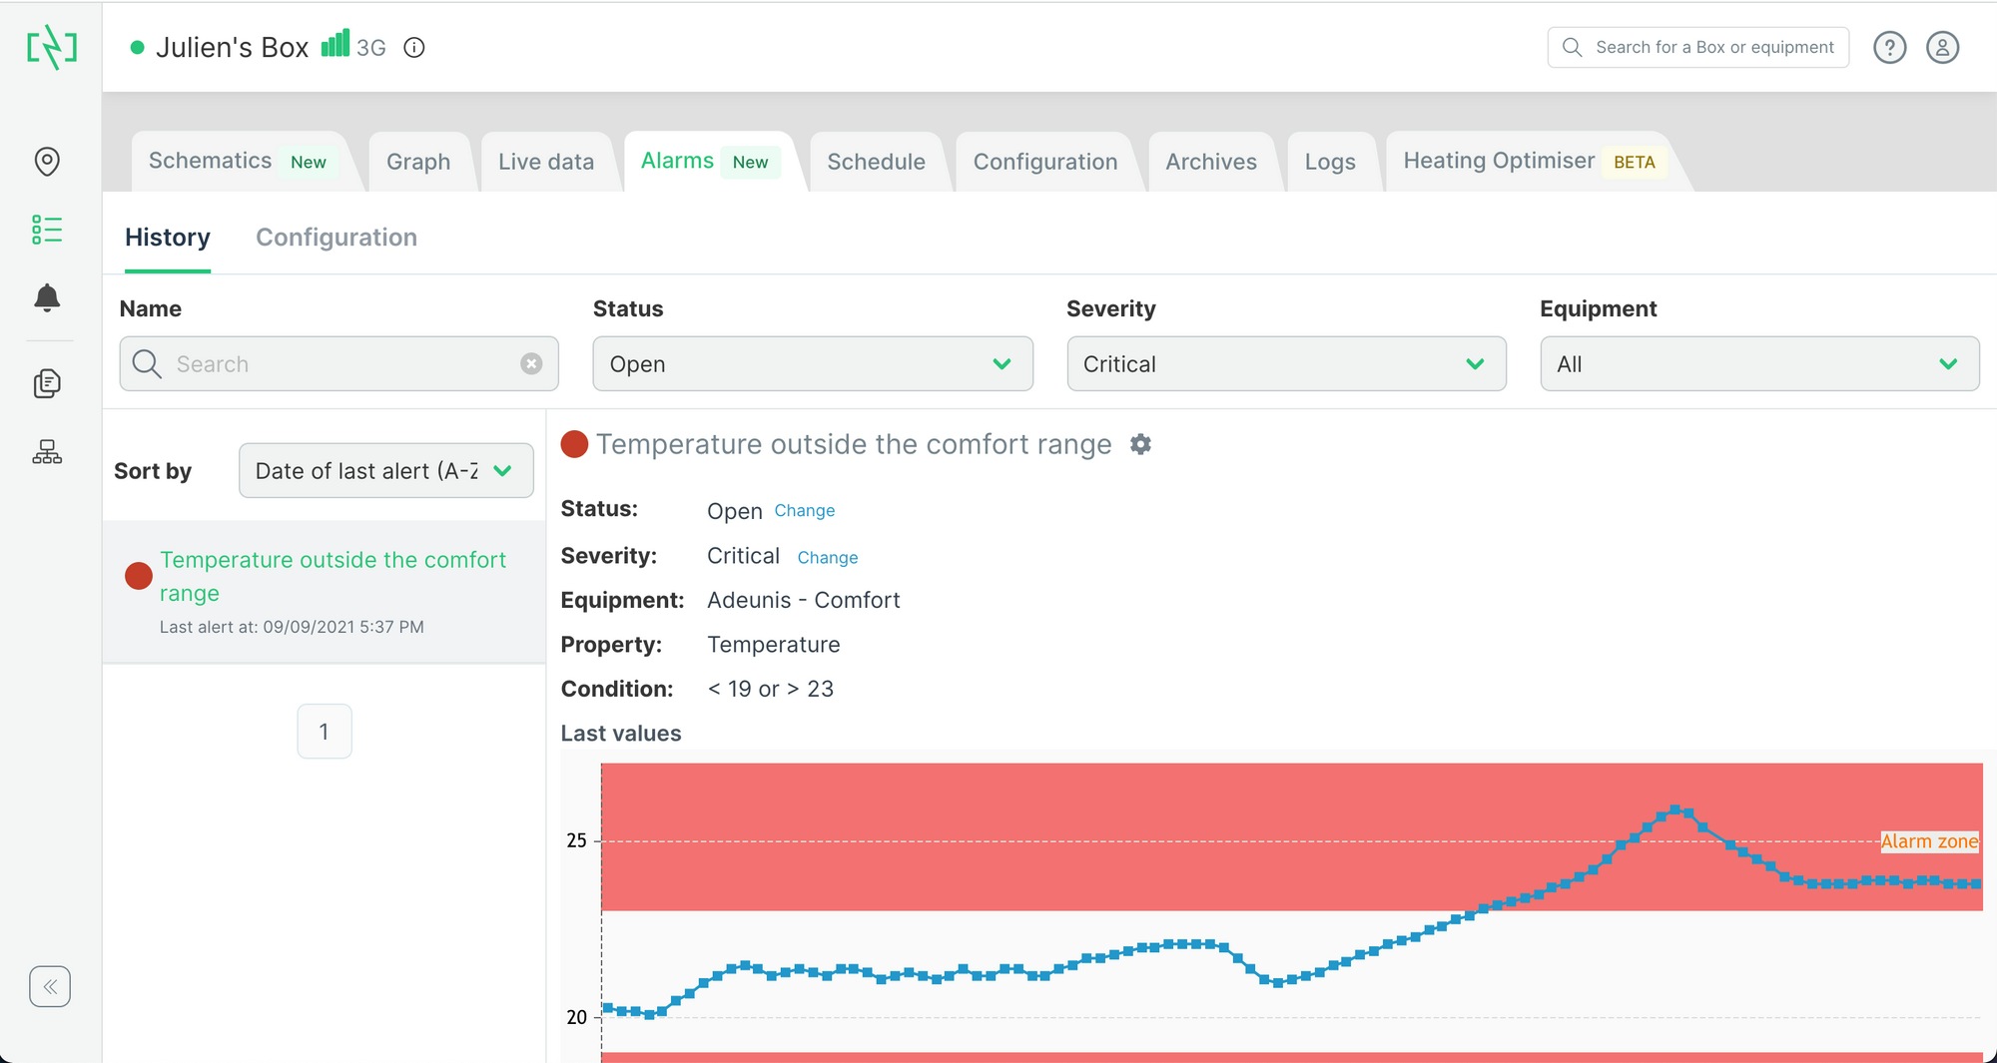Expand the Equipment filter dropdown
Image resolution: width=1997 pixels, height=1063 pixels.
[x=1758, y=364]
